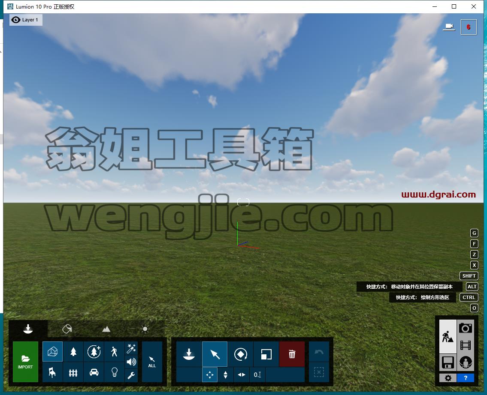Image resolution: width=487 pixels, height=395 pixels.
Task: Click the type-in coordinates 0.I field
Action: [257, 375]
